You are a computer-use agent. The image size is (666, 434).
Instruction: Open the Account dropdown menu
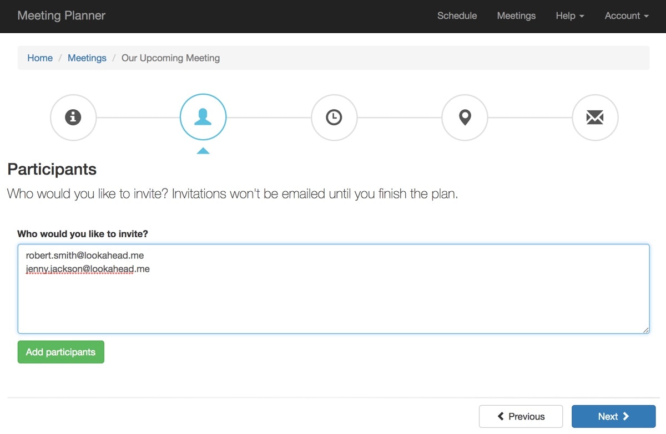click(626, 16)
